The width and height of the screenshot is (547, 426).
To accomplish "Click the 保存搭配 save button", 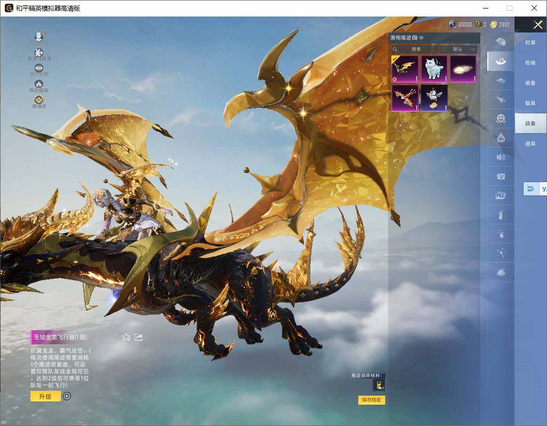I will pyautogui.click(x=372, y=400).
